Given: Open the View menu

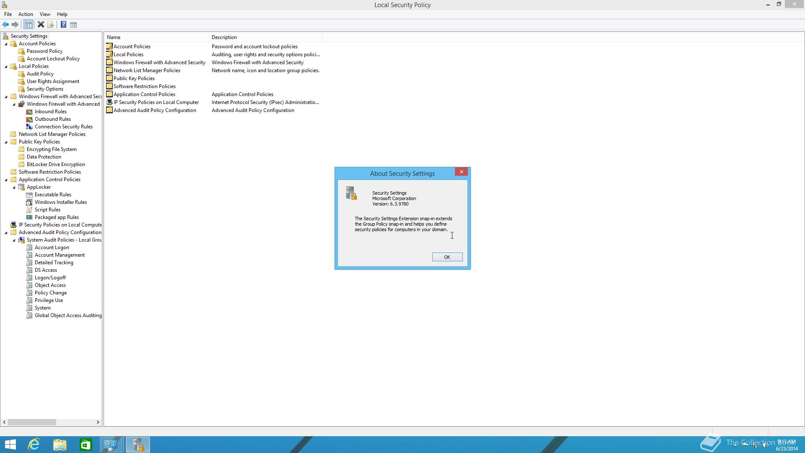Looking at the screenshot, I should tap(45, 14).
